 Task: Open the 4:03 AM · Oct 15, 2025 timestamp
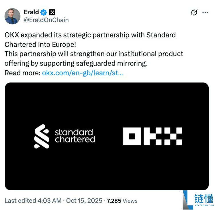70,201
